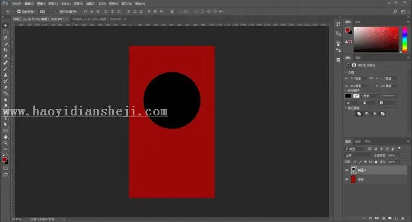412x222 pixels.
Task: Select the Hand tool
Action: pyautogui.click(x=5, y=137)
